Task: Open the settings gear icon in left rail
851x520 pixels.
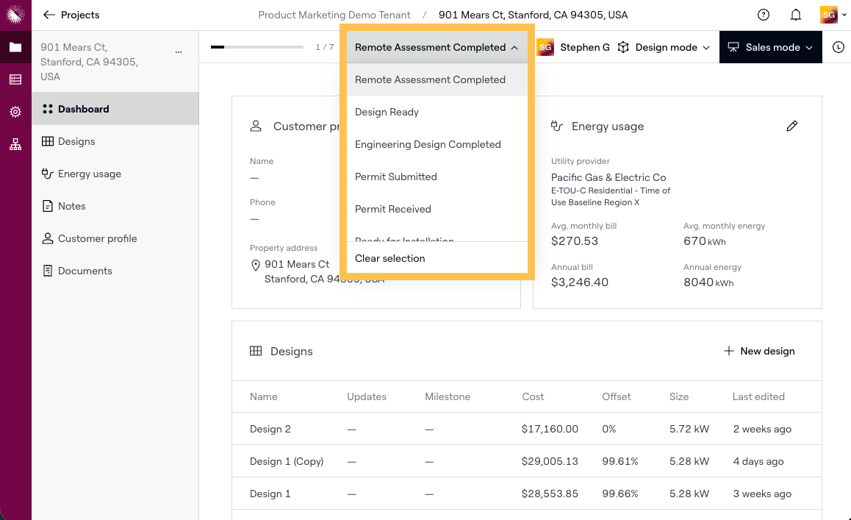Action: pos(15,112)
